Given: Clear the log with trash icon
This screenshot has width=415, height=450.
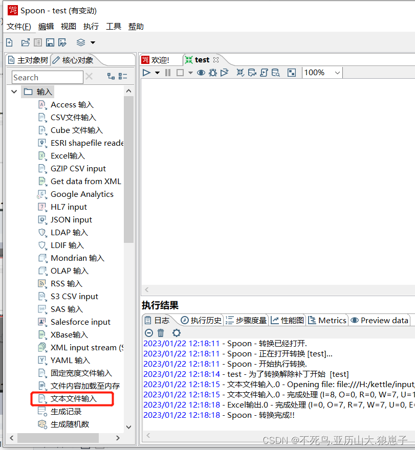Looking at the screenshot, I should [161, 333].
